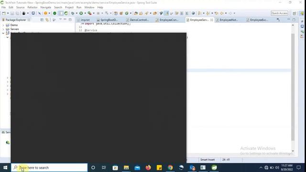306x172 pixels.
Task: Click Previous Annotation toolbar icon
Action: click(208, 13)
